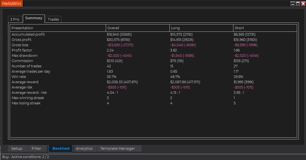
Task: Open the Trades tab
Action: tap(53, 19)
